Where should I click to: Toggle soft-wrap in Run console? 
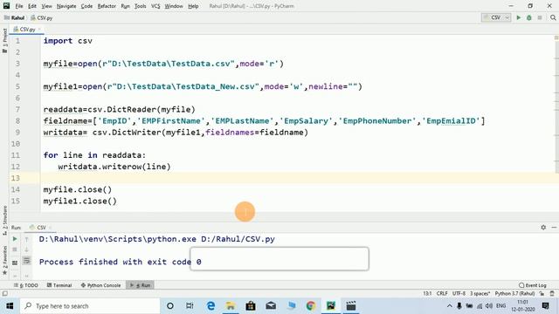[26, 261]
